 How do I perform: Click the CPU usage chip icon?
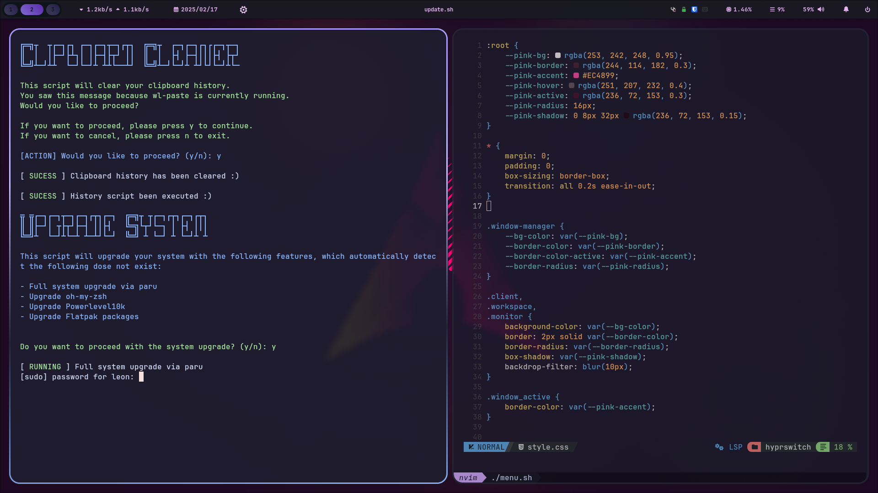pyautogui.click(x=728, y=10)
